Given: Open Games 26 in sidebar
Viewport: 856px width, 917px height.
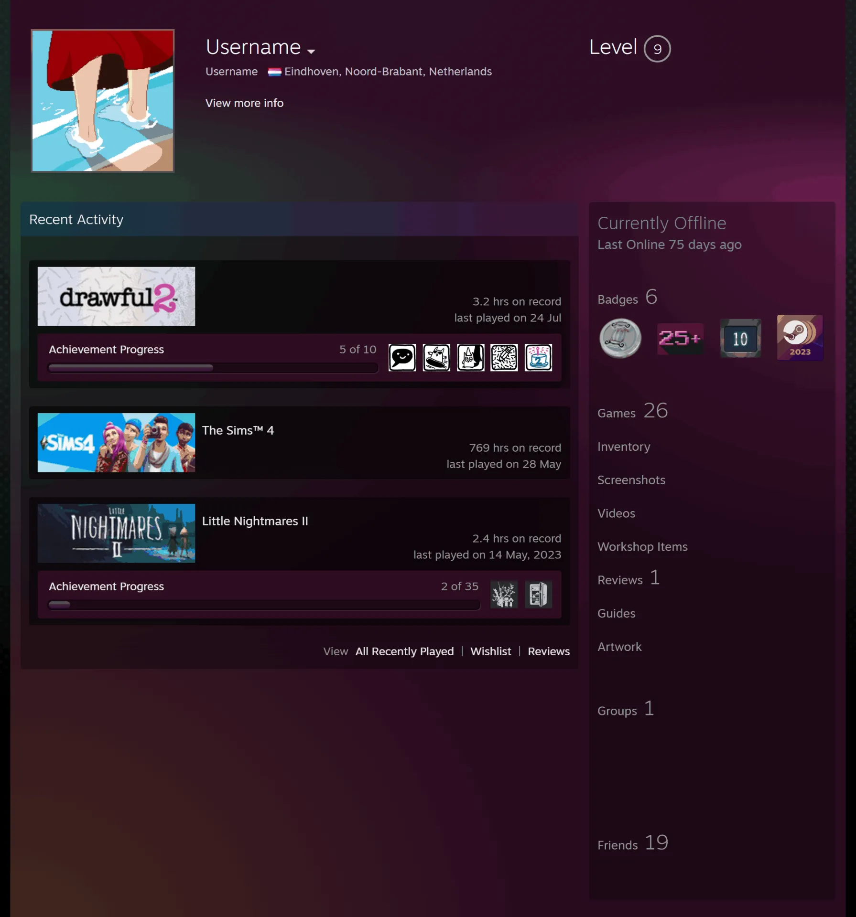Looking at the screenshot, I should [632, 411].
